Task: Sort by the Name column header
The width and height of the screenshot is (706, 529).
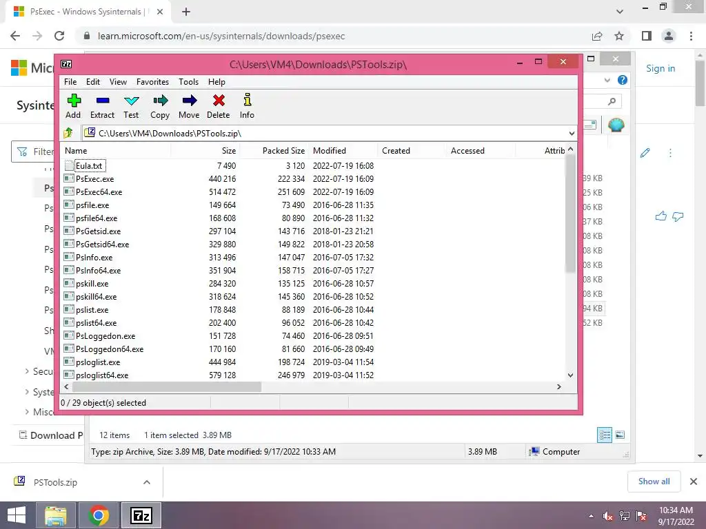Action: click(x=115, y=151)
